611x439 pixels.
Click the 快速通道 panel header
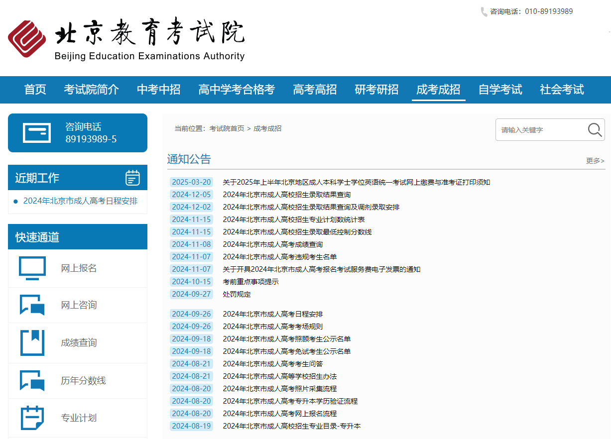(x=78, y=237)
